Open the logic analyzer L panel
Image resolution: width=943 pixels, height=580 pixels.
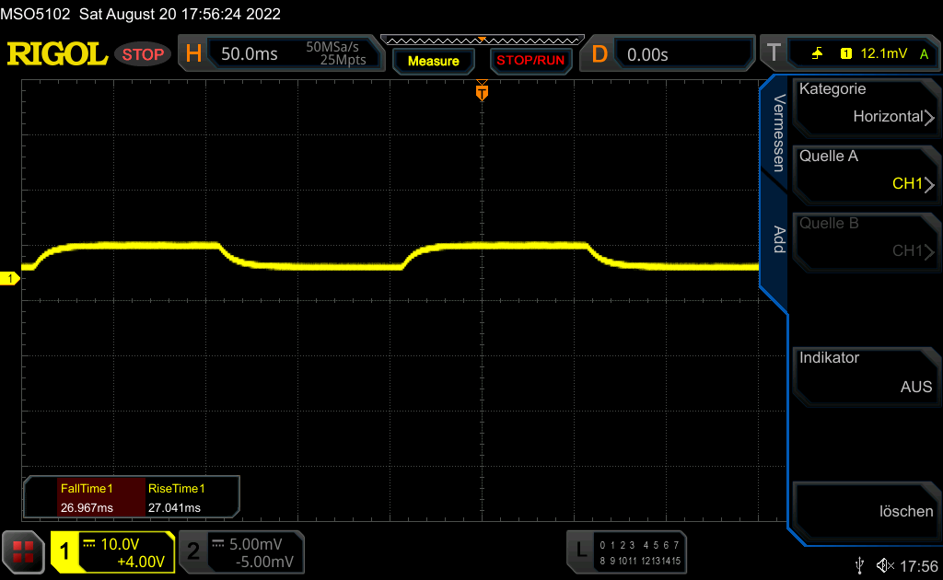point(581,550)
